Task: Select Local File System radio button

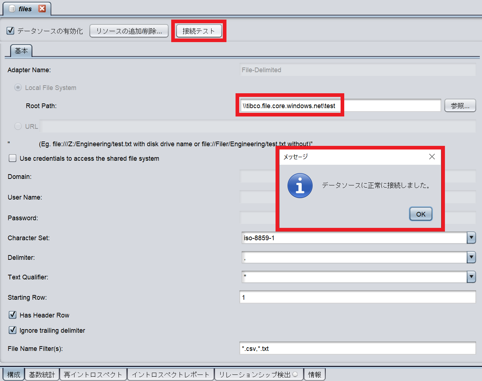Action: (x=18, y=87)
